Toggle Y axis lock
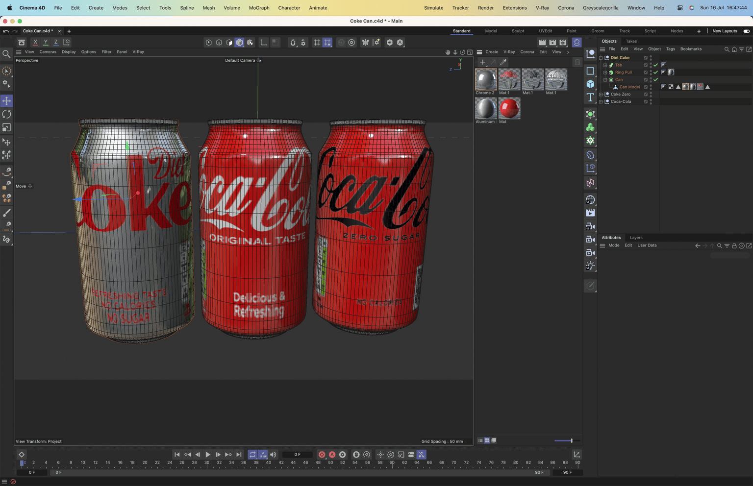 click(46, 42)
